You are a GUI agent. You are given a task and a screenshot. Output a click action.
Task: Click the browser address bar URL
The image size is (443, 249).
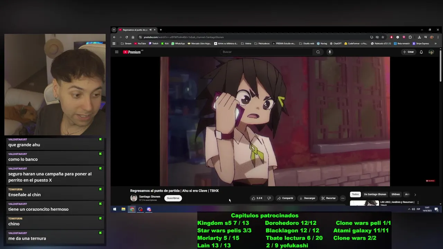184,37
